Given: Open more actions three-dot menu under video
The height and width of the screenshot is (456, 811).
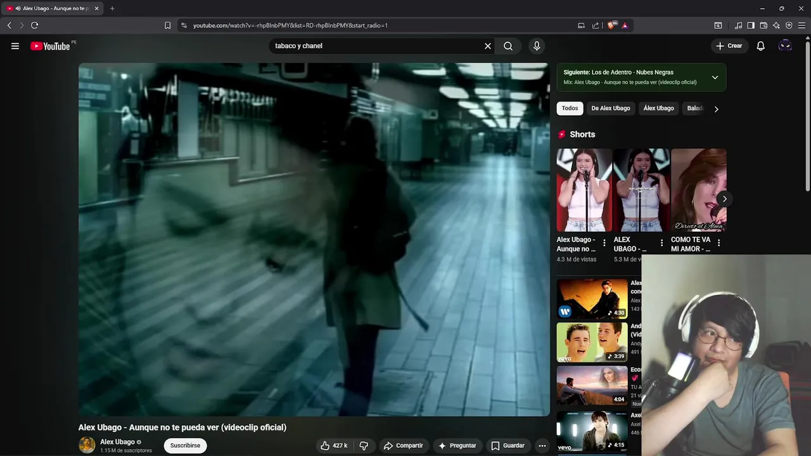Looking at the screenshot, I should [542, 446].
